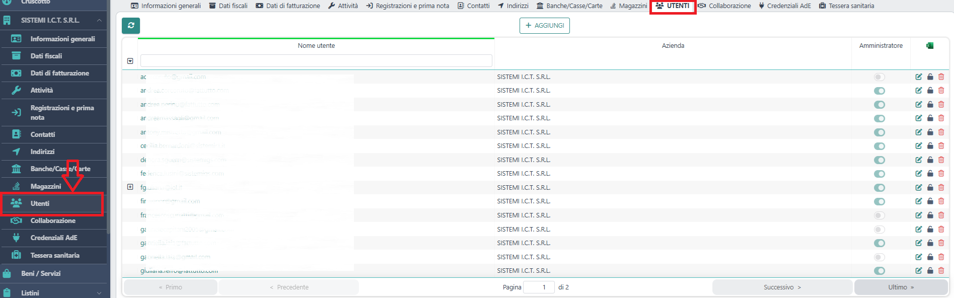Screen dimensions: 954x298
Task: Sort by the Nome utente column header
Action: (316, 46)
